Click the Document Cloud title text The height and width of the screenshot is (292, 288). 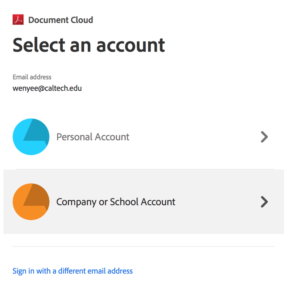61,20
